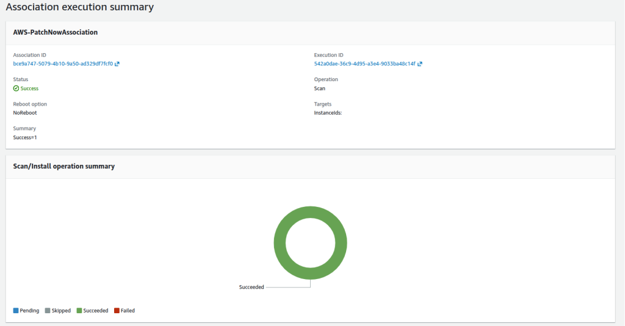Image resolution: width=625 pixels, height=326 pixels.
Task: Click external-link icon beside Execution ID
Action: tap(420, 63)
